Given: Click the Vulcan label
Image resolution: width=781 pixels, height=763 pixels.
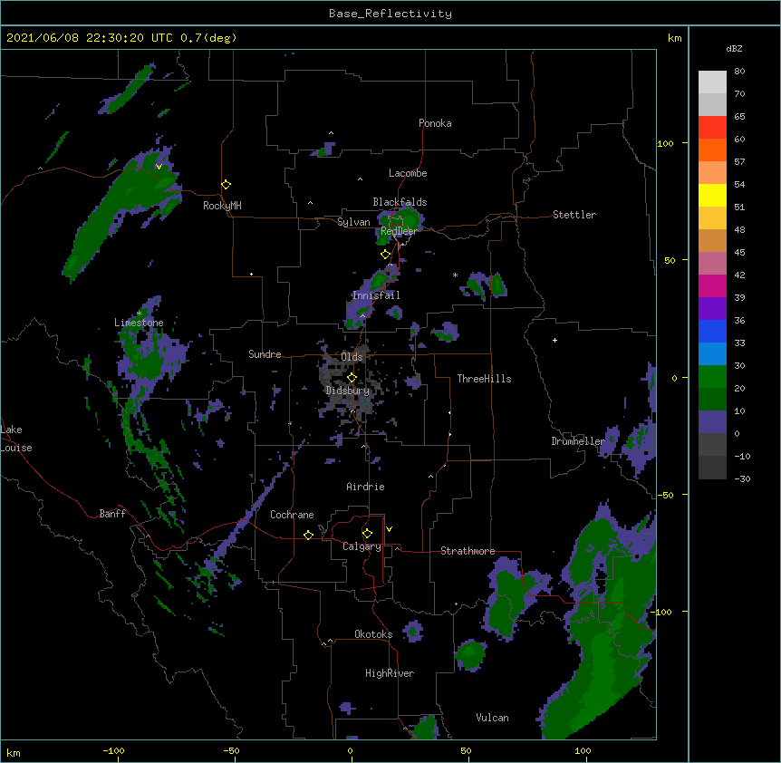Looking at the screenshot, I should [x=492, y=718].
